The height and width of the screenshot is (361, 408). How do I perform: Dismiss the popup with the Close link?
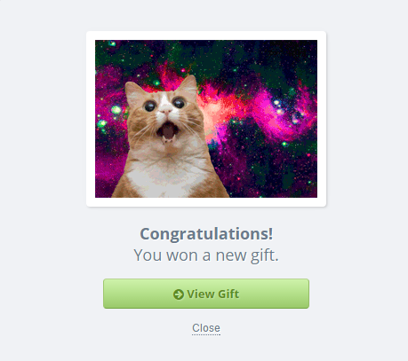tap(206, 328)
